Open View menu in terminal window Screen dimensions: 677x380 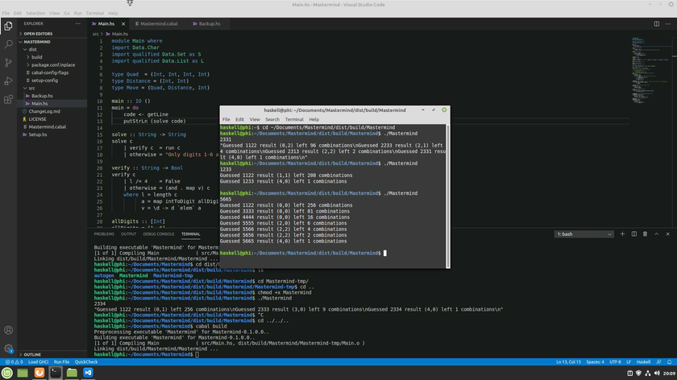click(x=255, y=119)
